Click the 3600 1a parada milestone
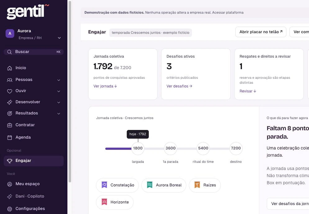The image size is (309, 214). 170,148
